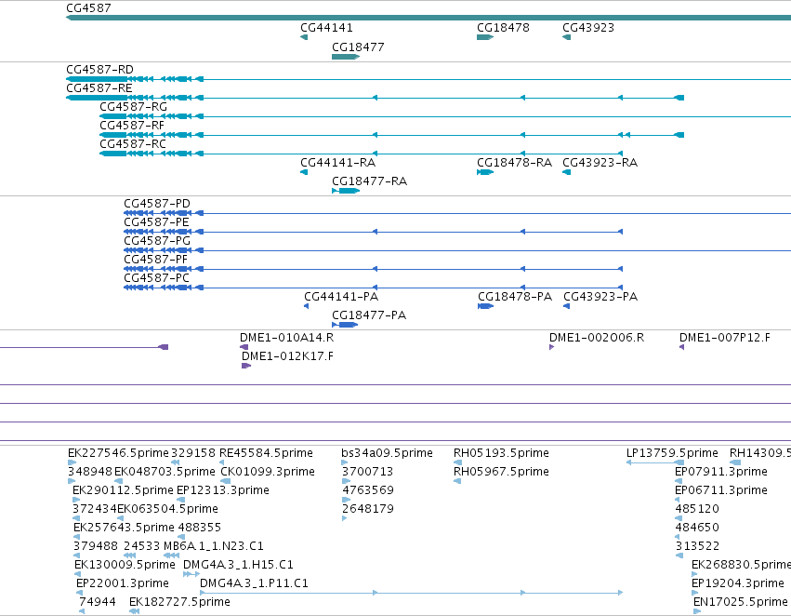Select the 379488 EST label
Viewport: 791px width, 616px height.
96,546
